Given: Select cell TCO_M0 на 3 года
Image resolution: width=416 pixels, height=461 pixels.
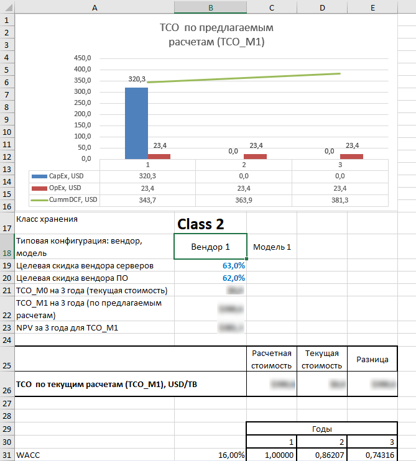Looking at the screenshot, I should [95, 290].
